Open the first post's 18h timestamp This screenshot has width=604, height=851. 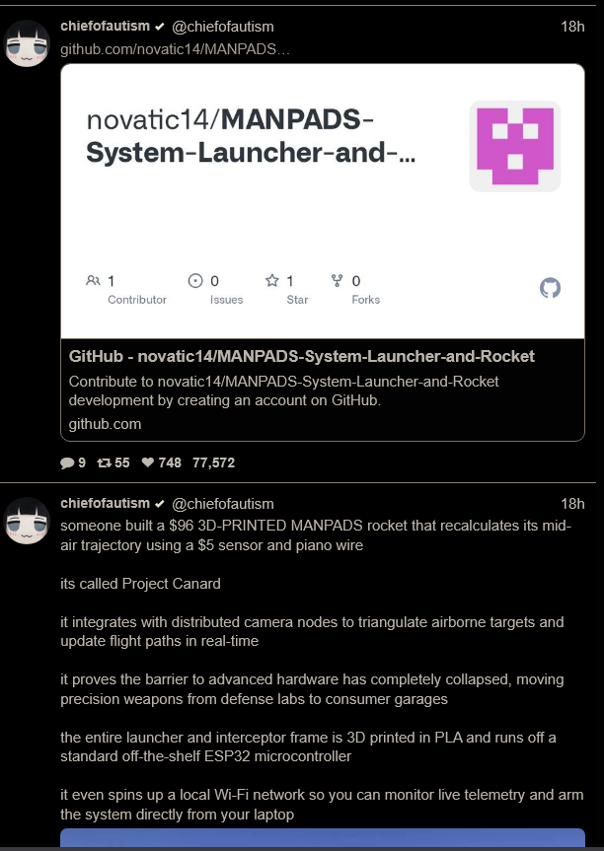coord(572,27)
